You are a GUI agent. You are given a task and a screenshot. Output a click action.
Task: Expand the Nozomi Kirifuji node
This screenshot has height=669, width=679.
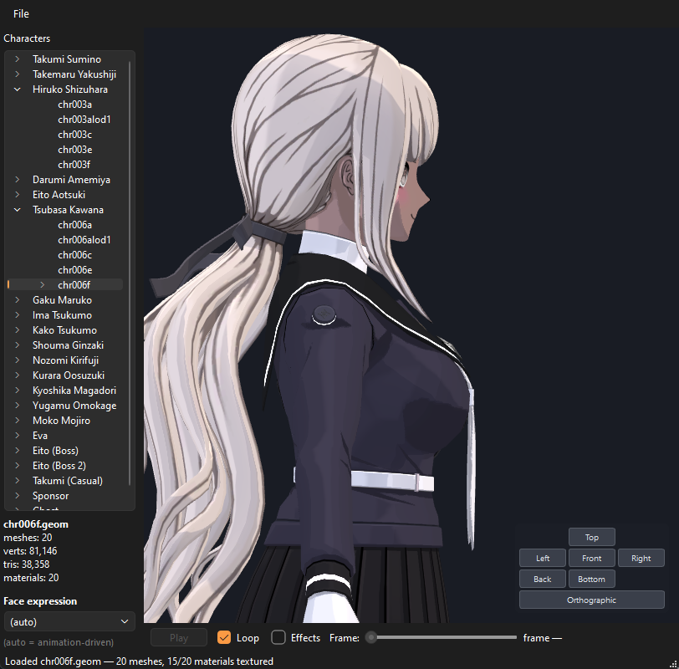[18, 360]
